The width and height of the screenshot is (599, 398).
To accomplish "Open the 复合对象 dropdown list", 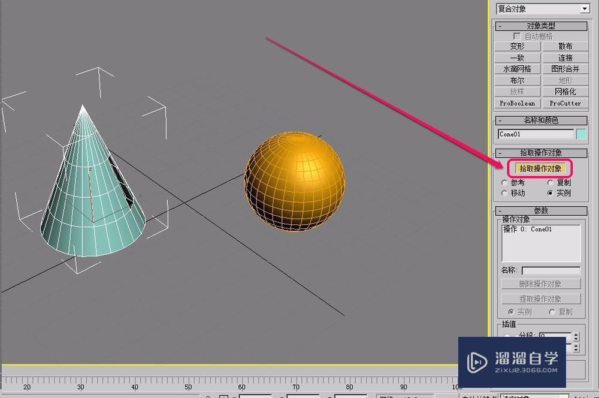I will (585, 8).
